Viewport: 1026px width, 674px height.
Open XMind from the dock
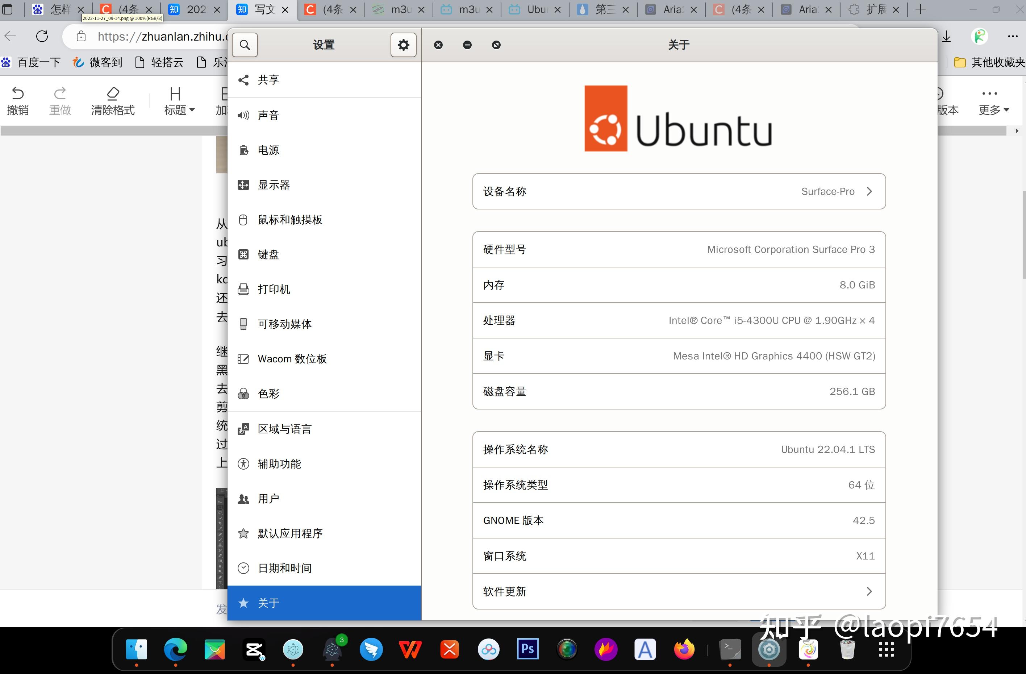tap(449, 649)
